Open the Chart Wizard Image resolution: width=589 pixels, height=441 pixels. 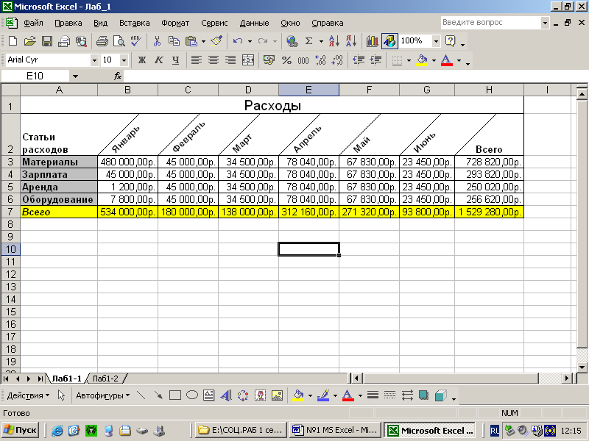click(x=373, y=41)
